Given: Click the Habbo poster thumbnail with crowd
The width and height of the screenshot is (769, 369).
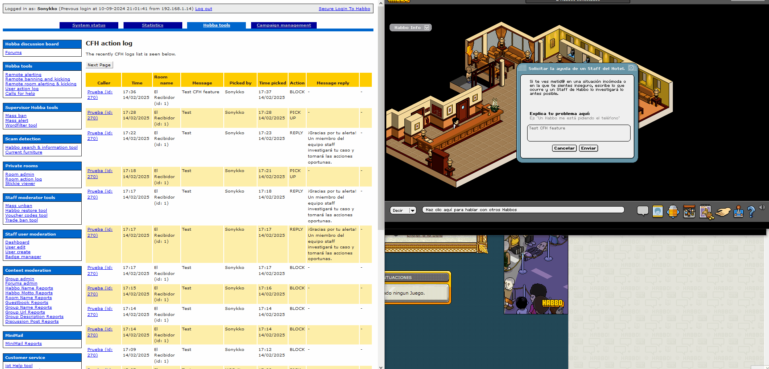Looking at the screenshot, I should 536,275.
